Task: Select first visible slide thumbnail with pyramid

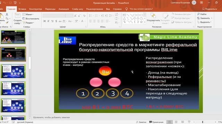Action: click(13, 37)
